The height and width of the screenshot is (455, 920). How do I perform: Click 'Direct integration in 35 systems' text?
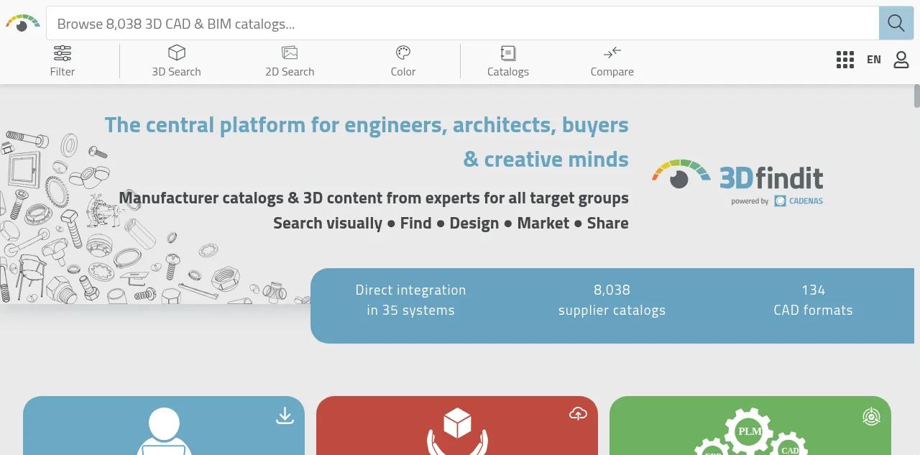point(411,300)
